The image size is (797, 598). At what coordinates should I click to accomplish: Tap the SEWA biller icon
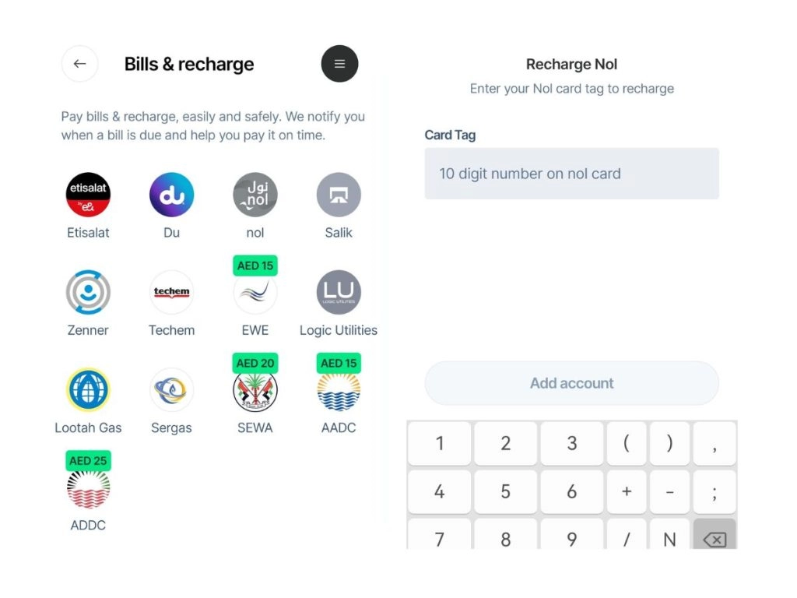255,390
